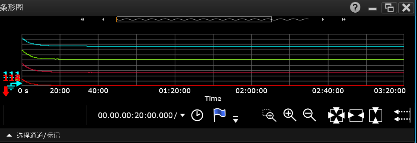Image resolution: width=417 pixels, height=143 pixels.
Task: Click the overview range selection box
Action: click(x=194, y=19)
